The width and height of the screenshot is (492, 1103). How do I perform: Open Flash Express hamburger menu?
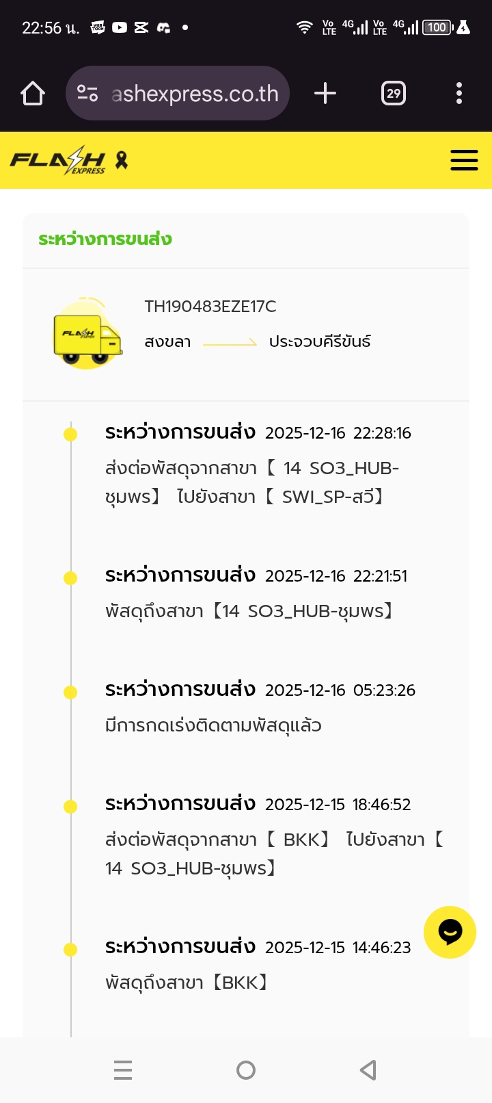464,160
